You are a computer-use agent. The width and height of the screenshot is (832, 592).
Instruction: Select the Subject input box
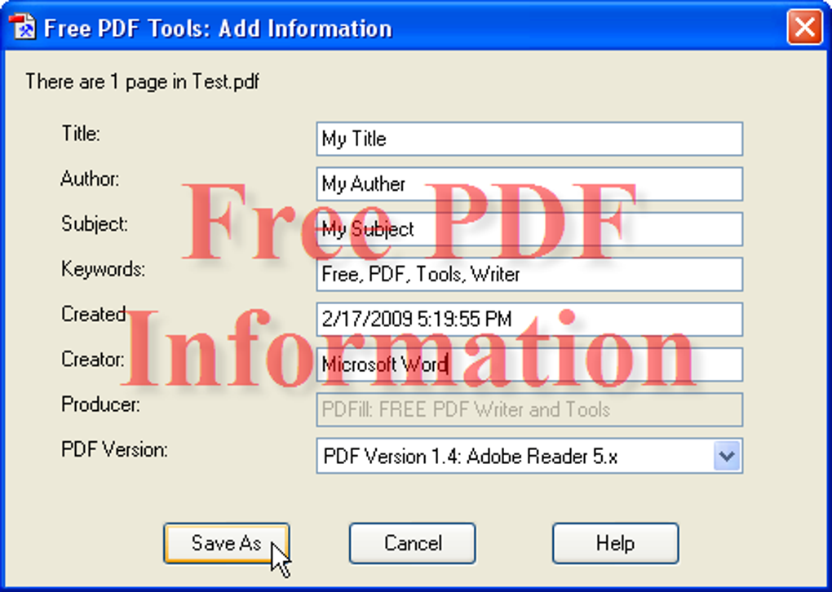[529, 229]
